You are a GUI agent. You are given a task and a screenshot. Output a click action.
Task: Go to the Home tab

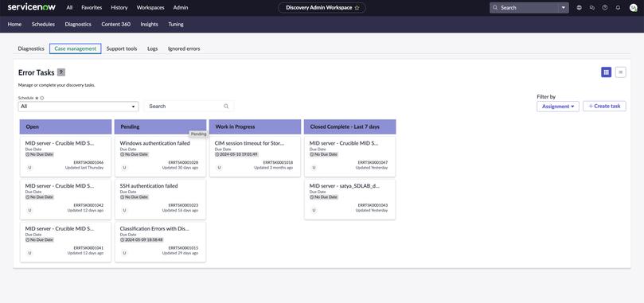click(14, 24)
